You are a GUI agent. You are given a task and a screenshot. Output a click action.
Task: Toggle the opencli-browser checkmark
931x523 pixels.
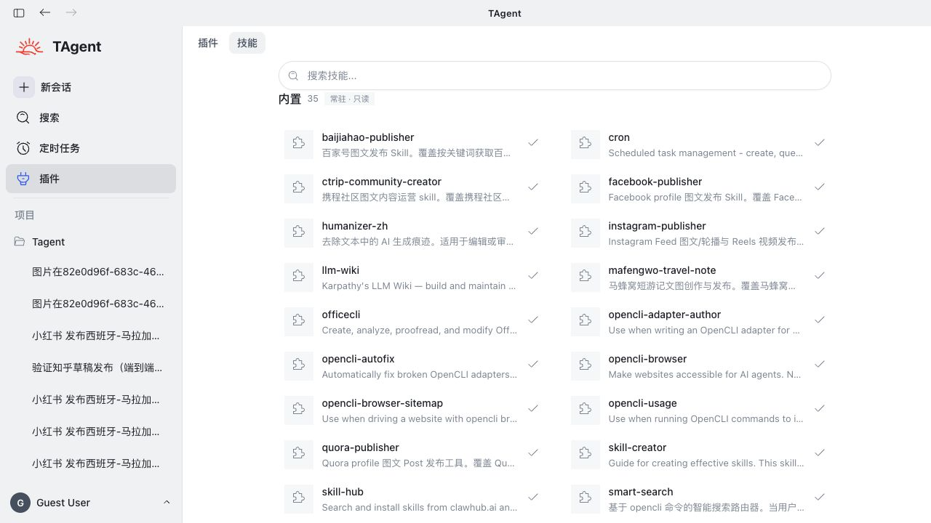coord(820,364)
